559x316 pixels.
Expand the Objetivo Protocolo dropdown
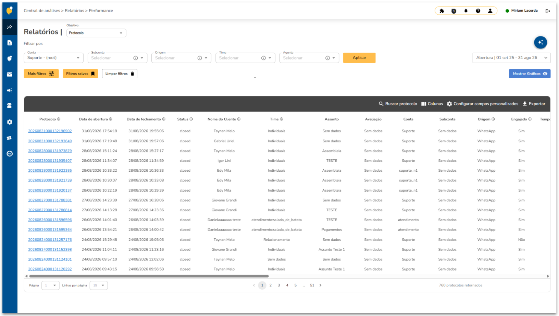(96, 33)
